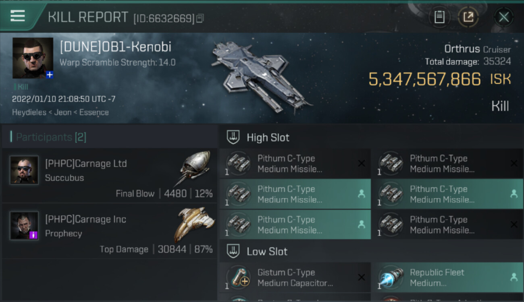Open the Heydieles < Jeon < Essence location link
This screenshot has width=524, height=302.
[60, 112]
